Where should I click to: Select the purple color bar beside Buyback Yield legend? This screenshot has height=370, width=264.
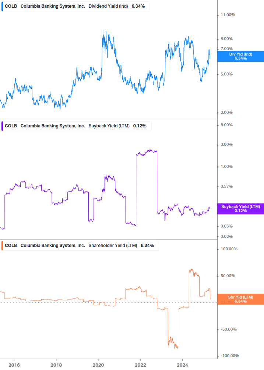[x=2, y=126]
